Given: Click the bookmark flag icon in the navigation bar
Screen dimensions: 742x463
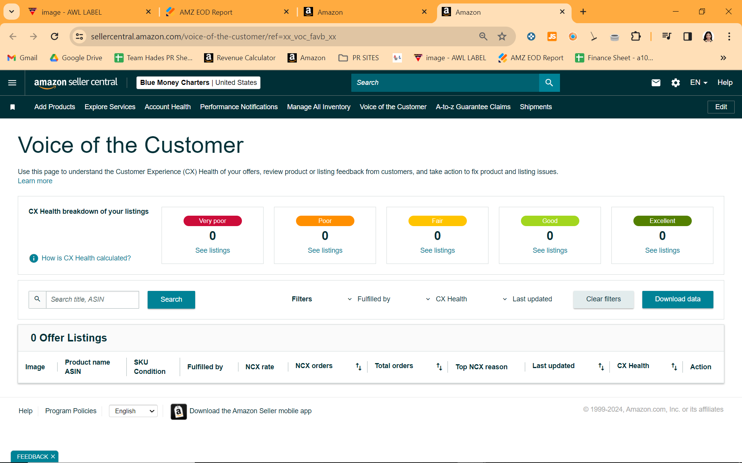Looking at the screenshot, I should click(12, 107).
